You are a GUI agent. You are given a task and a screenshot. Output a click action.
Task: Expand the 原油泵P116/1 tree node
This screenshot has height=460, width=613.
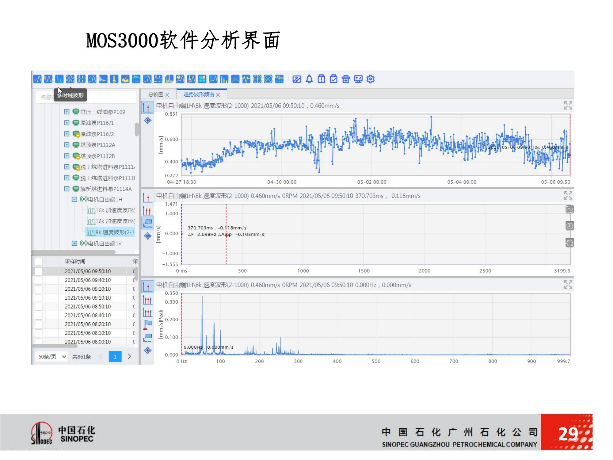pos(67,123)
